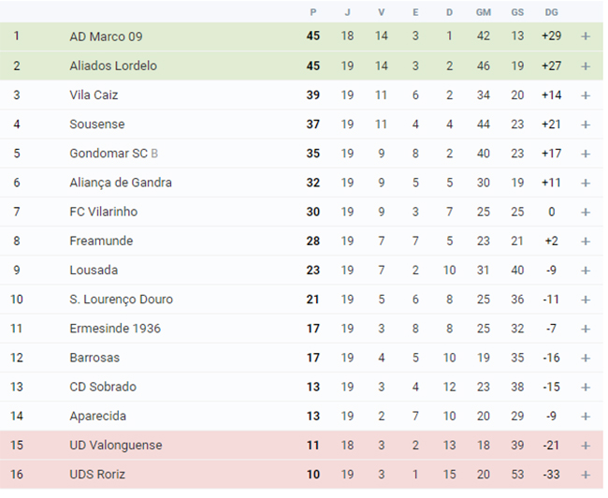The width and height of the screenshot is (608, 498).
Task: Select UDS Roriz team name
Action: (x=97, y=475)
